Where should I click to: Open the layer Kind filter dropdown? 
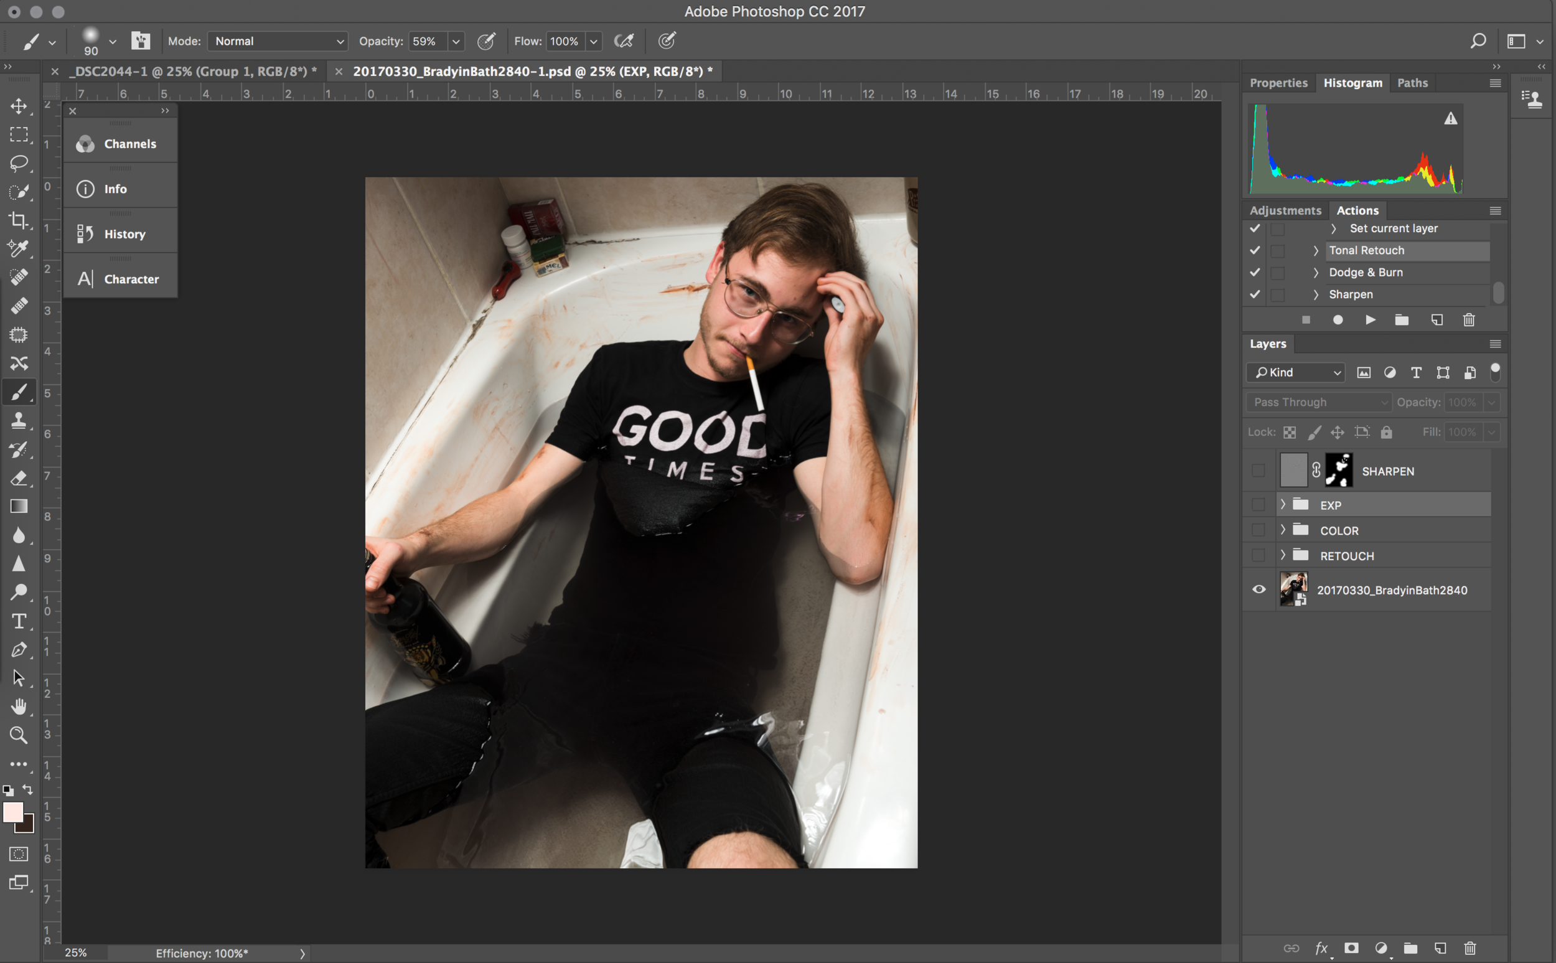click(1296, 373)
